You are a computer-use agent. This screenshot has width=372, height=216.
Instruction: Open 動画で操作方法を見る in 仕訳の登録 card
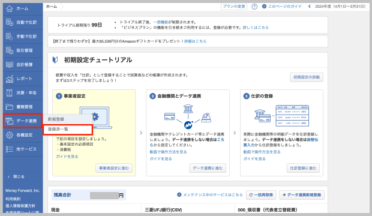pyautogui.click(x=262, y=152)
